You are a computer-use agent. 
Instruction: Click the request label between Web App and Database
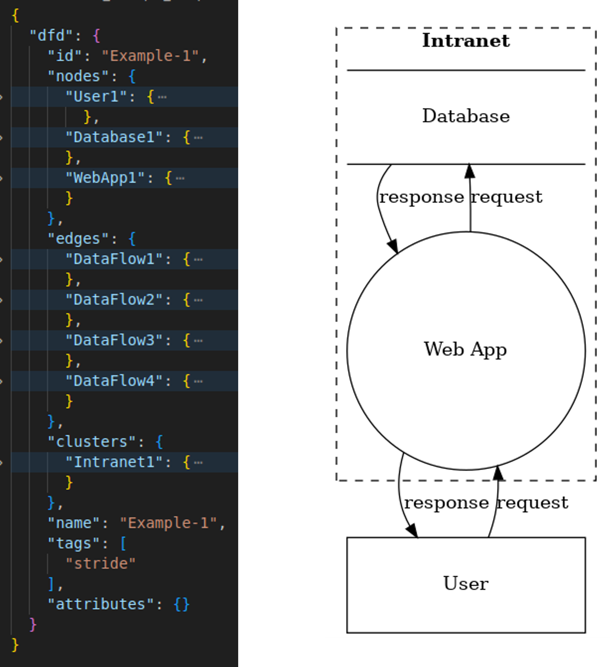click(506, 197)
